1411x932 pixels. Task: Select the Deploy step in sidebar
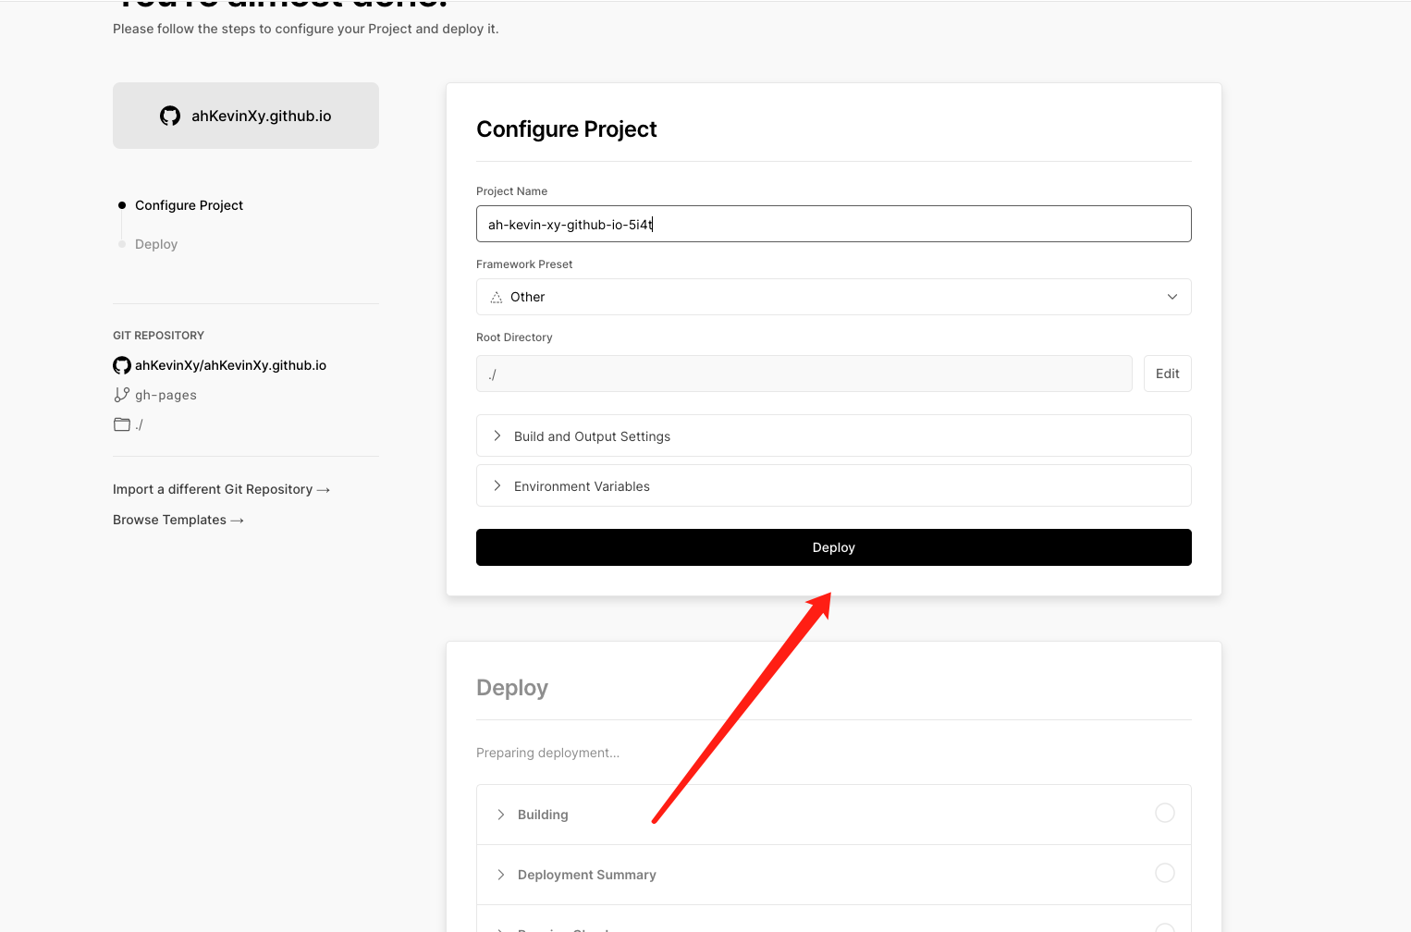pyautogui.click(x=156, y=244)
